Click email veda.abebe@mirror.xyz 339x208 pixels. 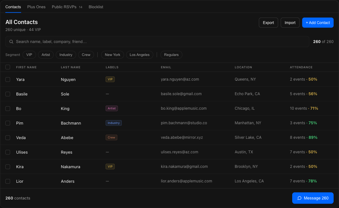click(182, 137)
